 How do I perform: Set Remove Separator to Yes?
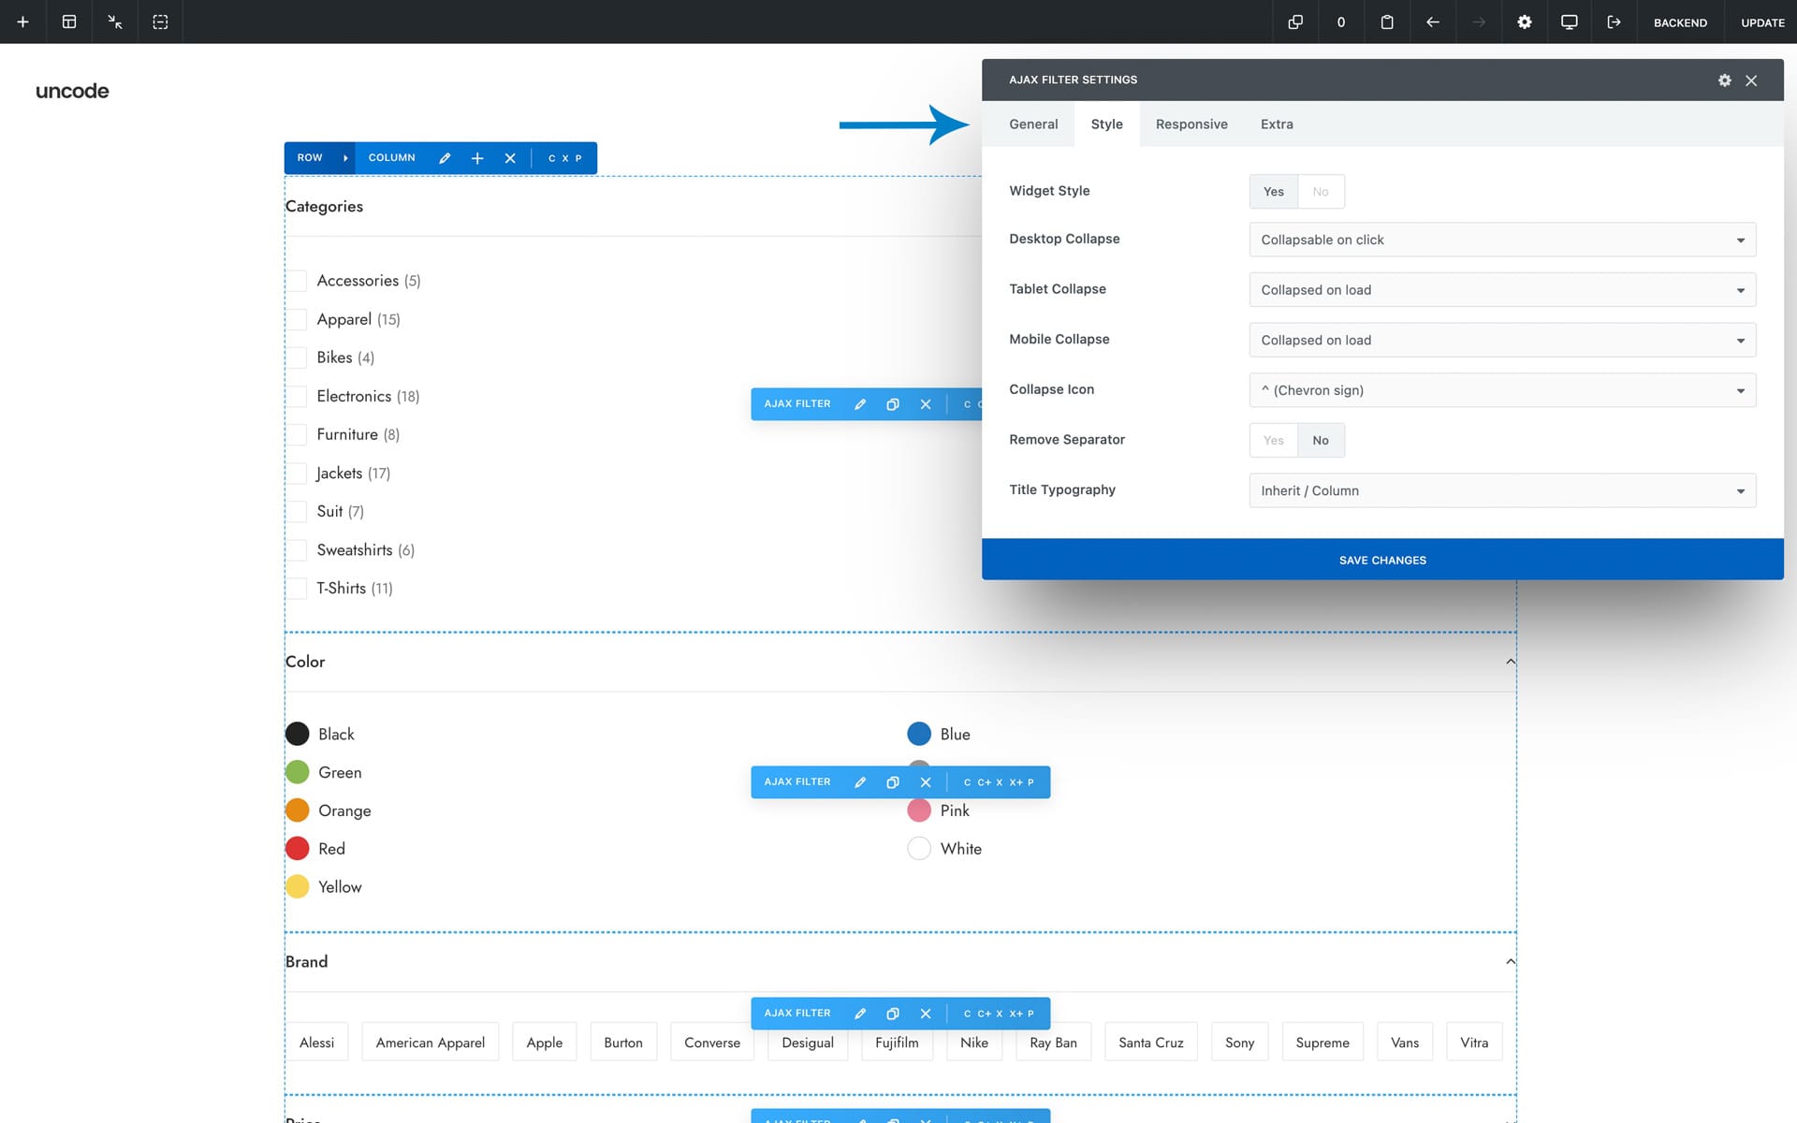point(1273,441)
